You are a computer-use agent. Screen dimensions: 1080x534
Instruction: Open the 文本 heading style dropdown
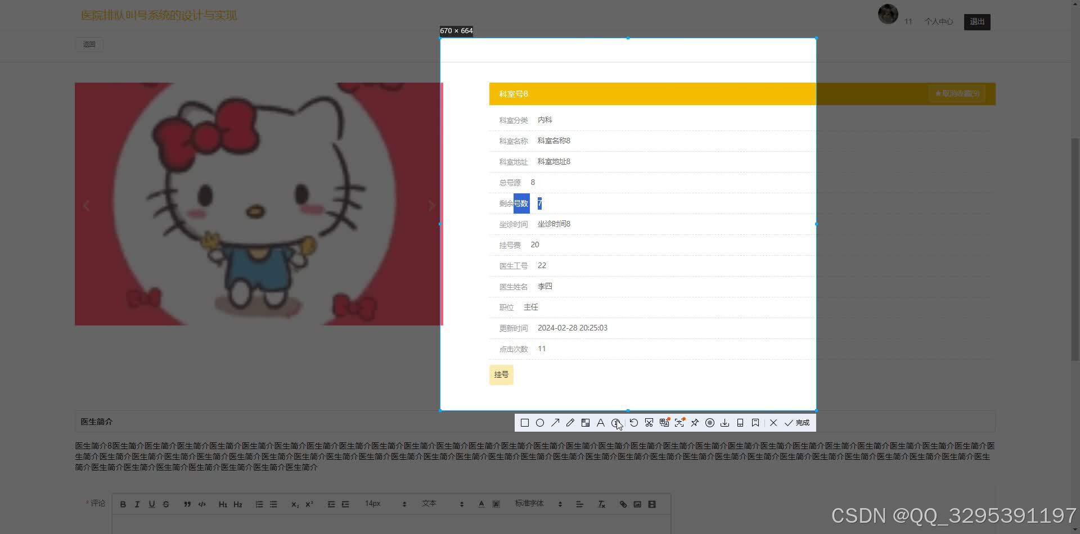(x=442, y=504)
